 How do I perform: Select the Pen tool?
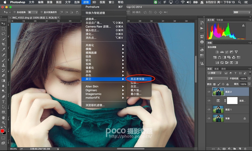point(3,96)
